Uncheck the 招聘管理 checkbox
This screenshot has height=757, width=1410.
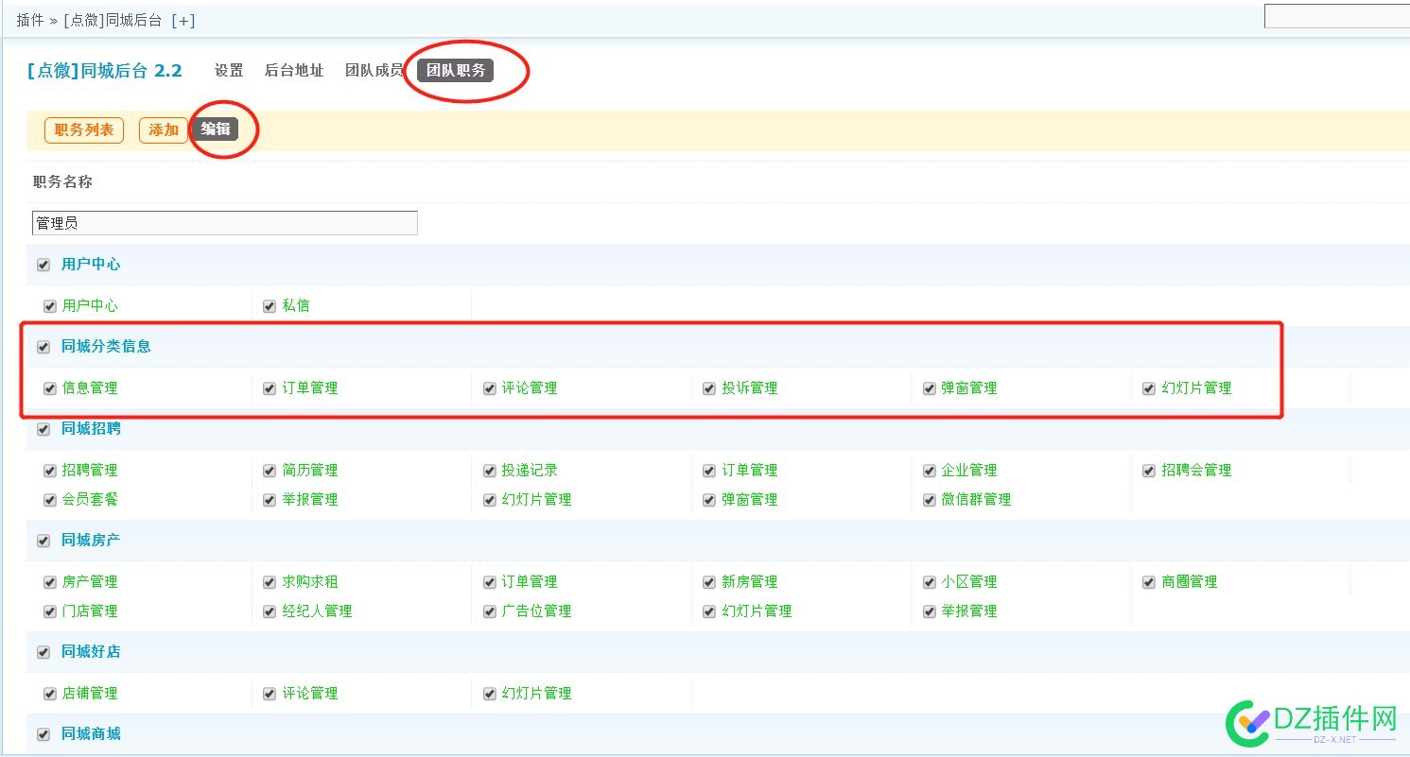tap(50, 471)
